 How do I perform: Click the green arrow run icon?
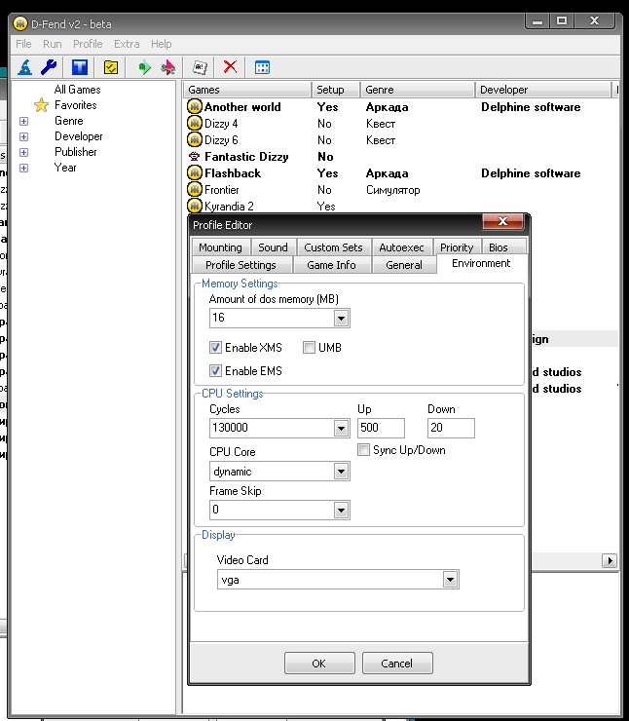(x=145, y=67)
